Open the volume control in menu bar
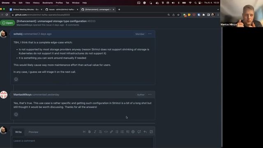Screen dimensions: 263x148 (173, 3)
